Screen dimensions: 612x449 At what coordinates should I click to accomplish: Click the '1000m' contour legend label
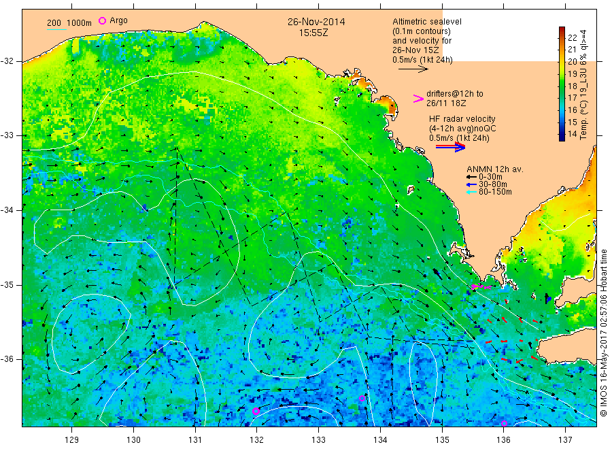point(80,23)
